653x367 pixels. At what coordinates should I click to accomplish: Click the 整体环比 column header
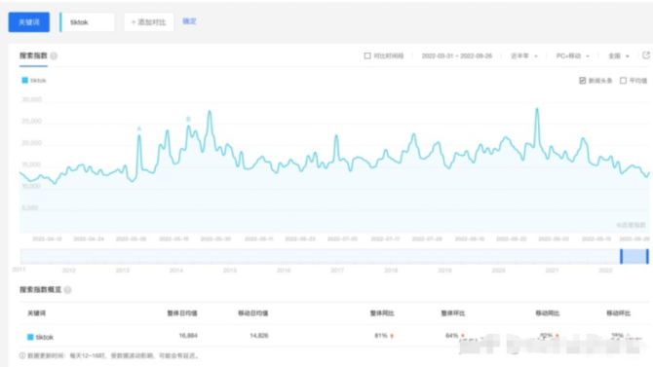coord(452,313)
